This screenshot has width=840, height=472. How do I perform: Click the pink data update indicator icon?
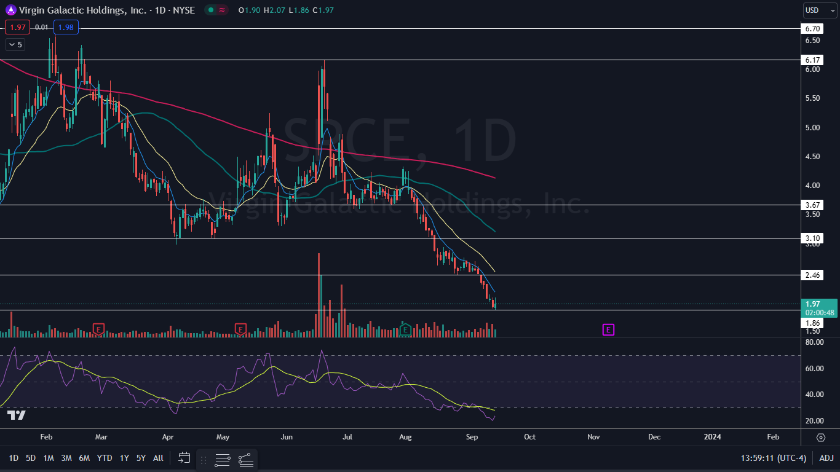[x=222, y=10]
